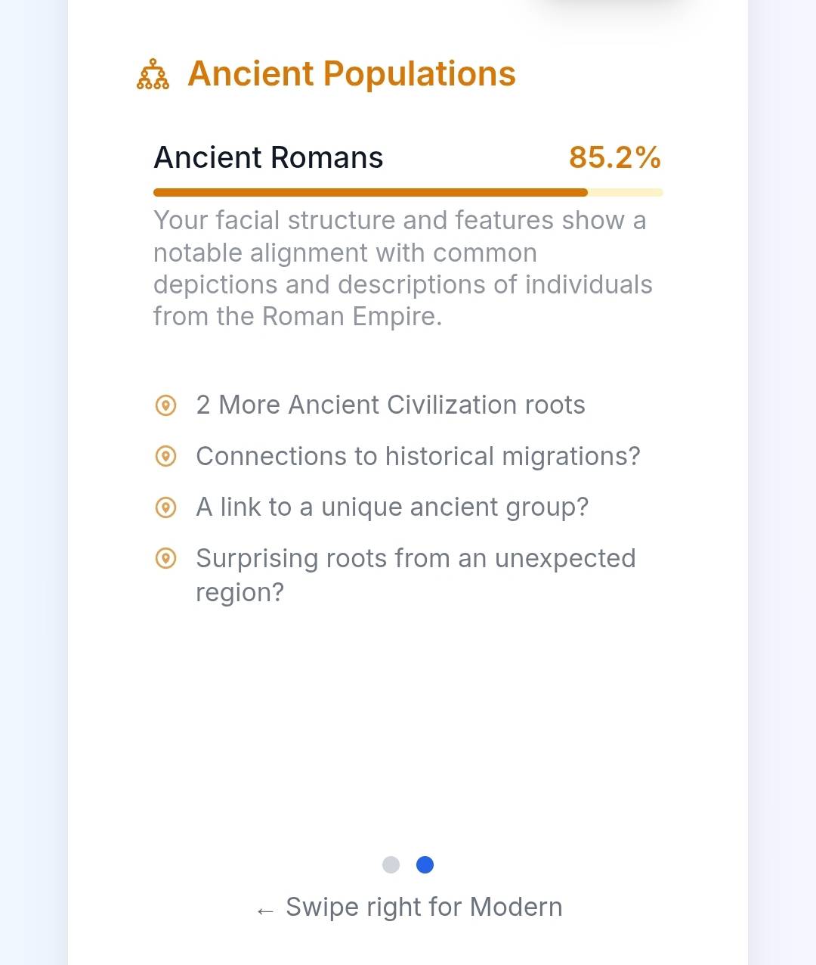Click the Roman Empire description paragraph
The width and height of the screenshot is (816, 965).
click(403, 268)
